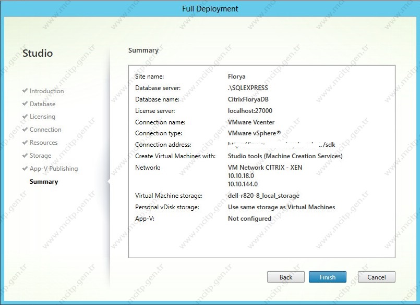Image resolution: width=420 pixels, height=305 pixels.
Task: Select Studio tools (Machine Creation Services) text
Action: [x=285, y=156]
